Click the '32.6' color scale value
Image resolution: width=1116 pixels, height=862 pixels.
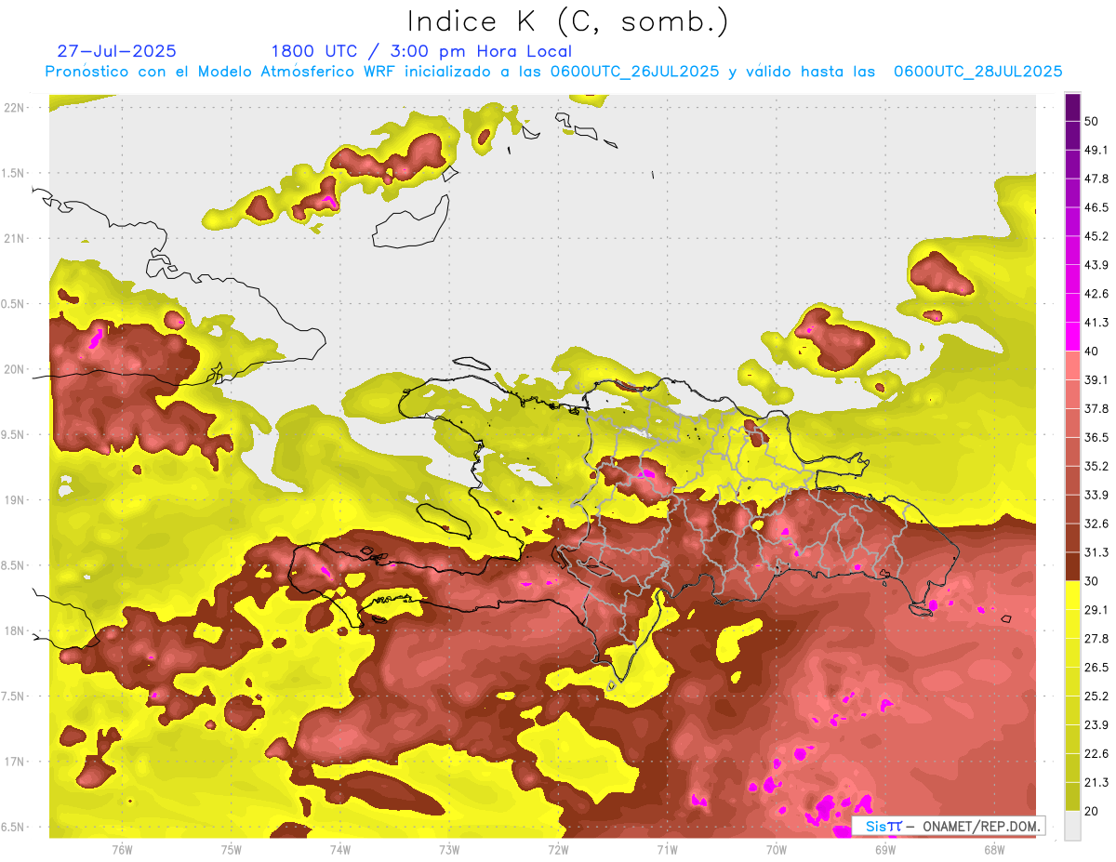(1096, 524)
